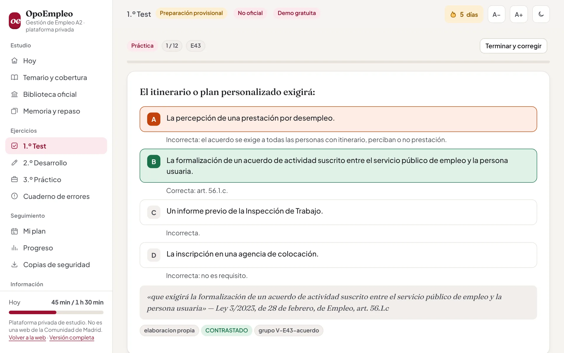Click the Demo gratuita badge
Viewport: 564px width, 353px height.
pyautogui.click(x=297, y=13)
